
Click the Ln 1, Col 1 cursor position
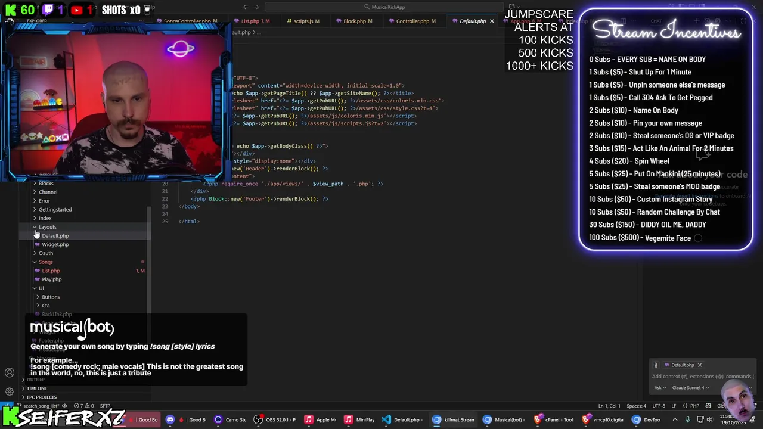[x=609, y=406]
